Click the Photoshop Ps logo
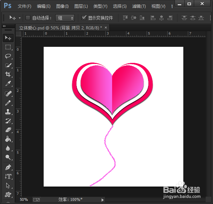 click(x=7, y=6)
